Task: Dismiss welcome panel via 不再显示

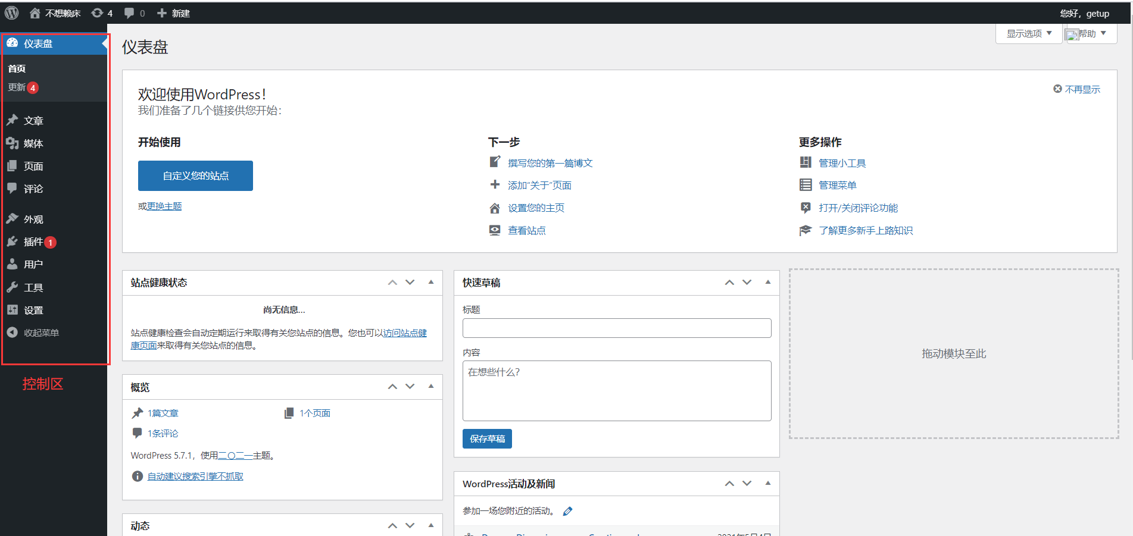Action: point(1077,89)
